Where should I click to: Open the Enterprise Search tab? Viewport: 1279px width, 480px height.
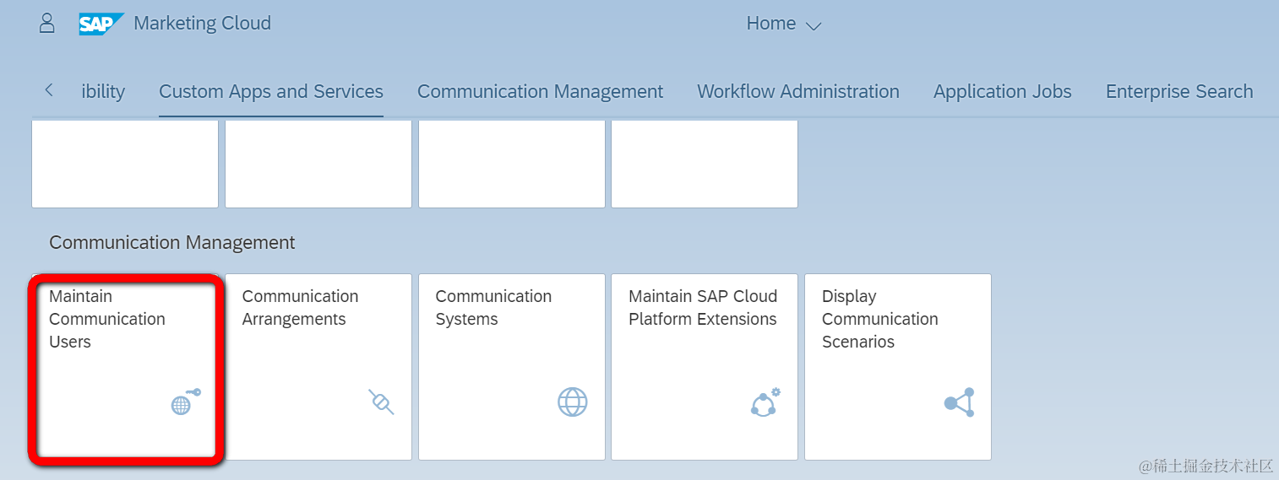(1178, 91)
